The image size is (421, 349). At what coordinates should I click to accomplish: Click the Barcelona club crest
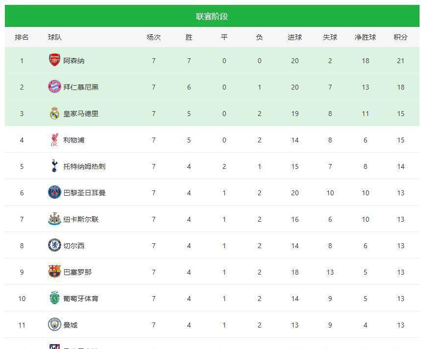(x=54, y=272)
